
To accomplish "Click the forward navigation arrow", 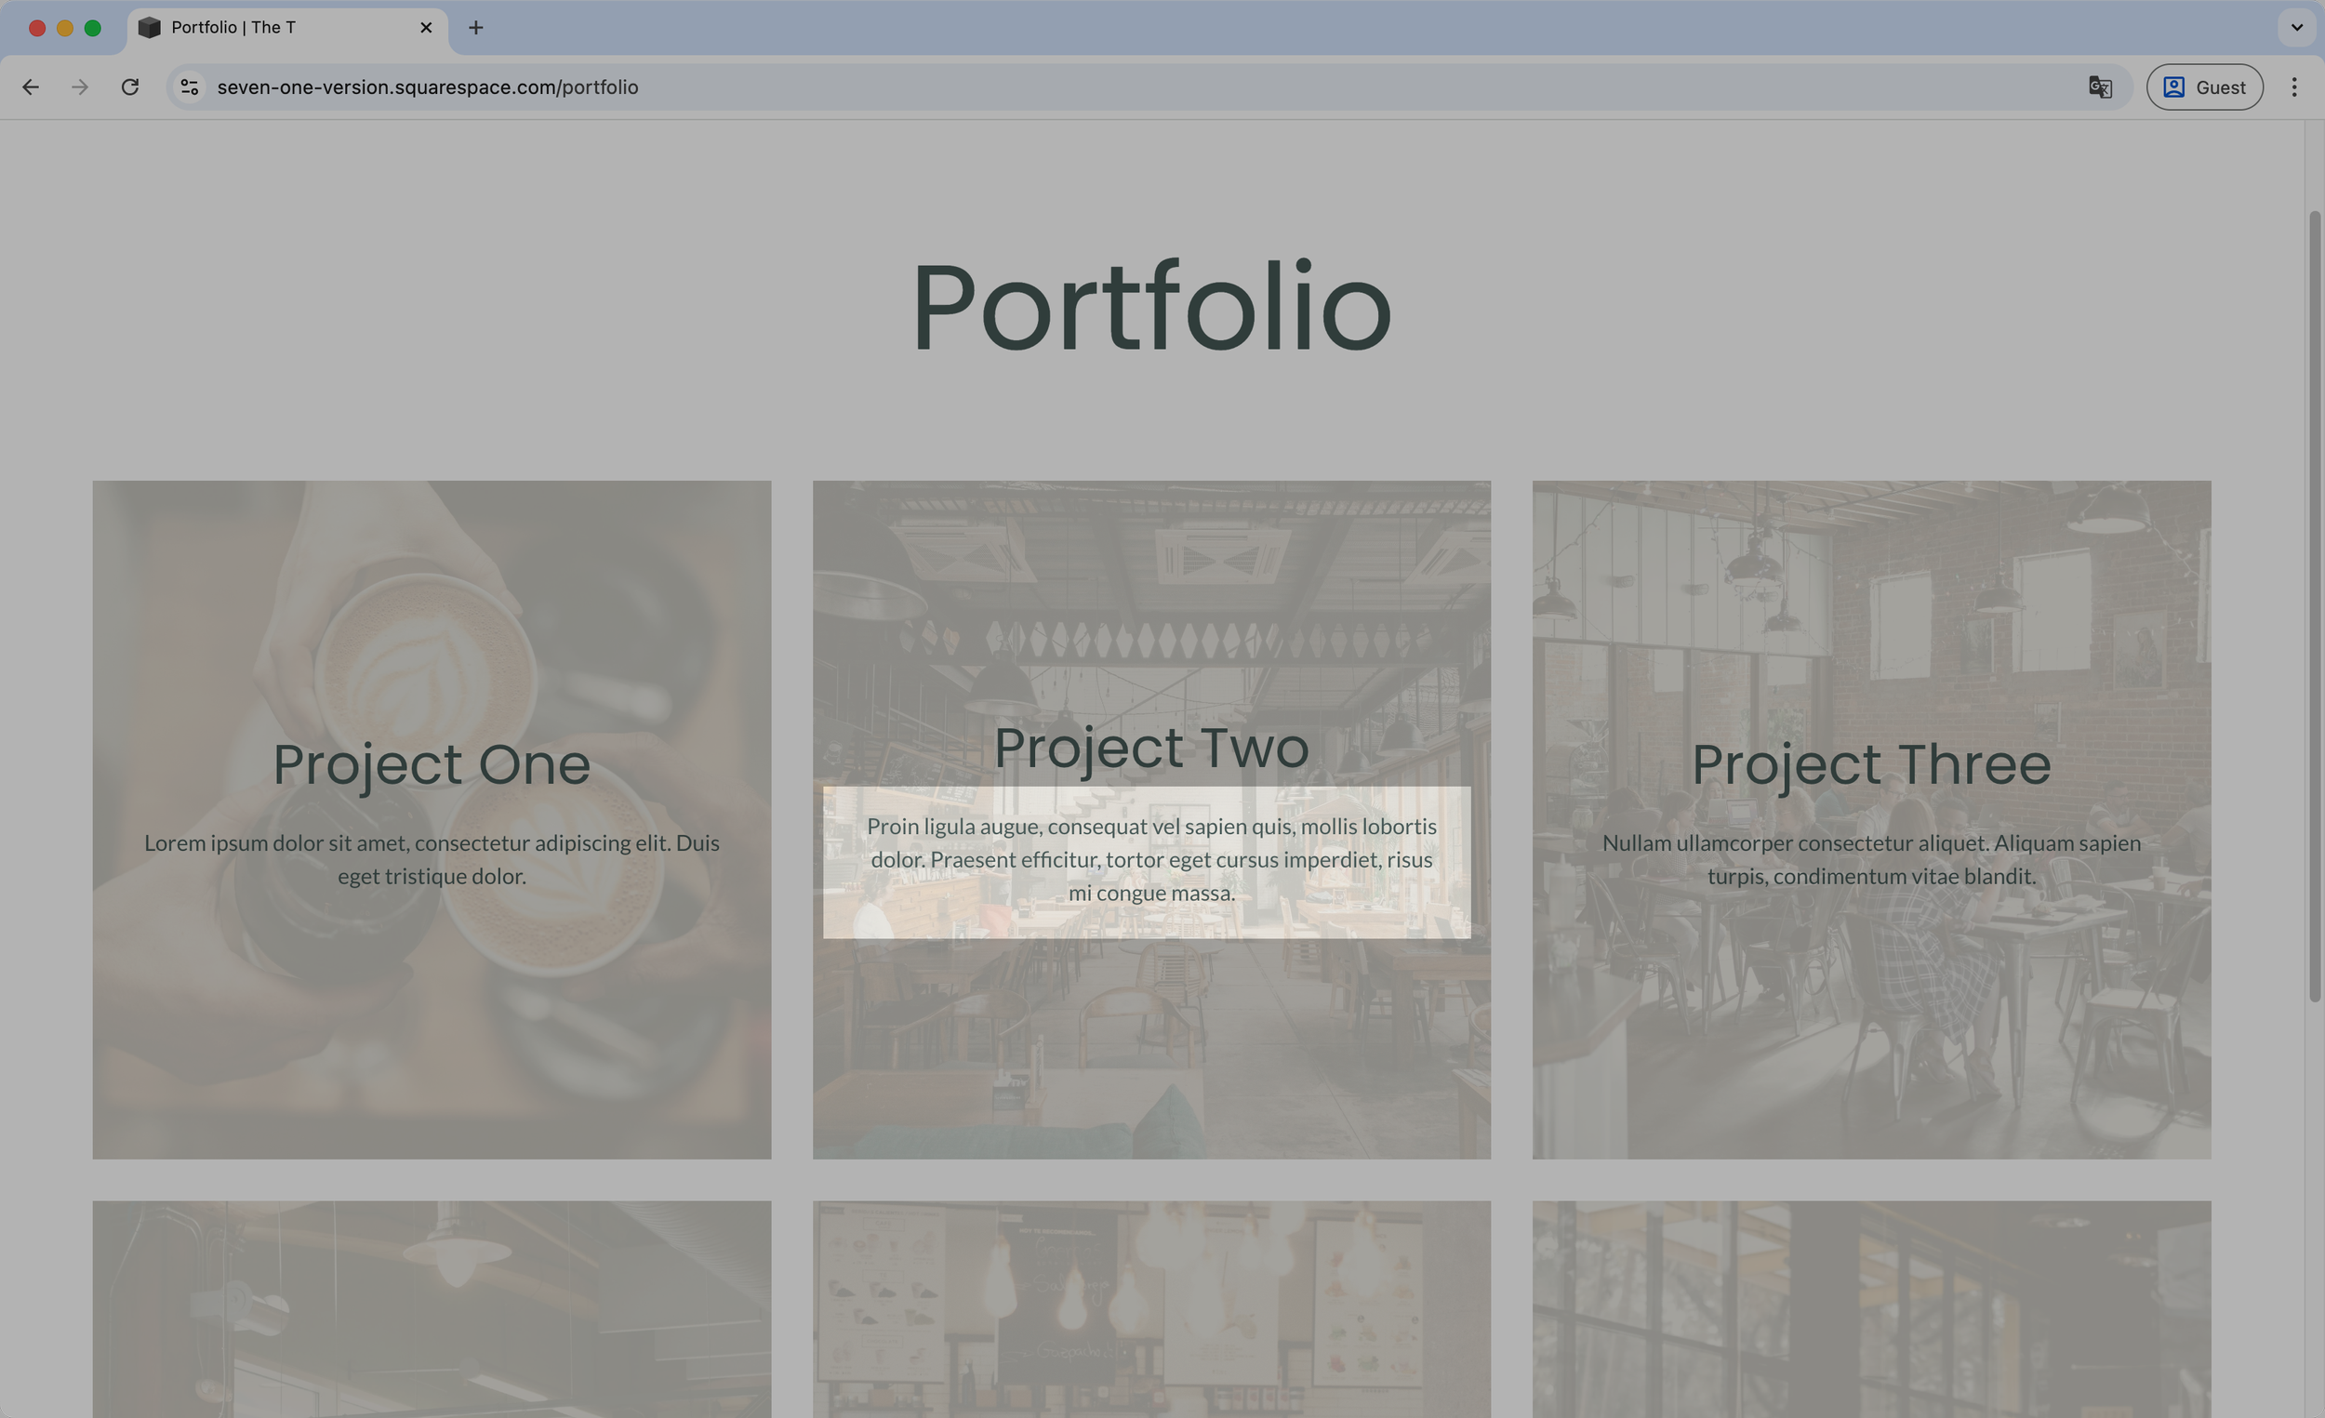I will click(x=80, y=86).
